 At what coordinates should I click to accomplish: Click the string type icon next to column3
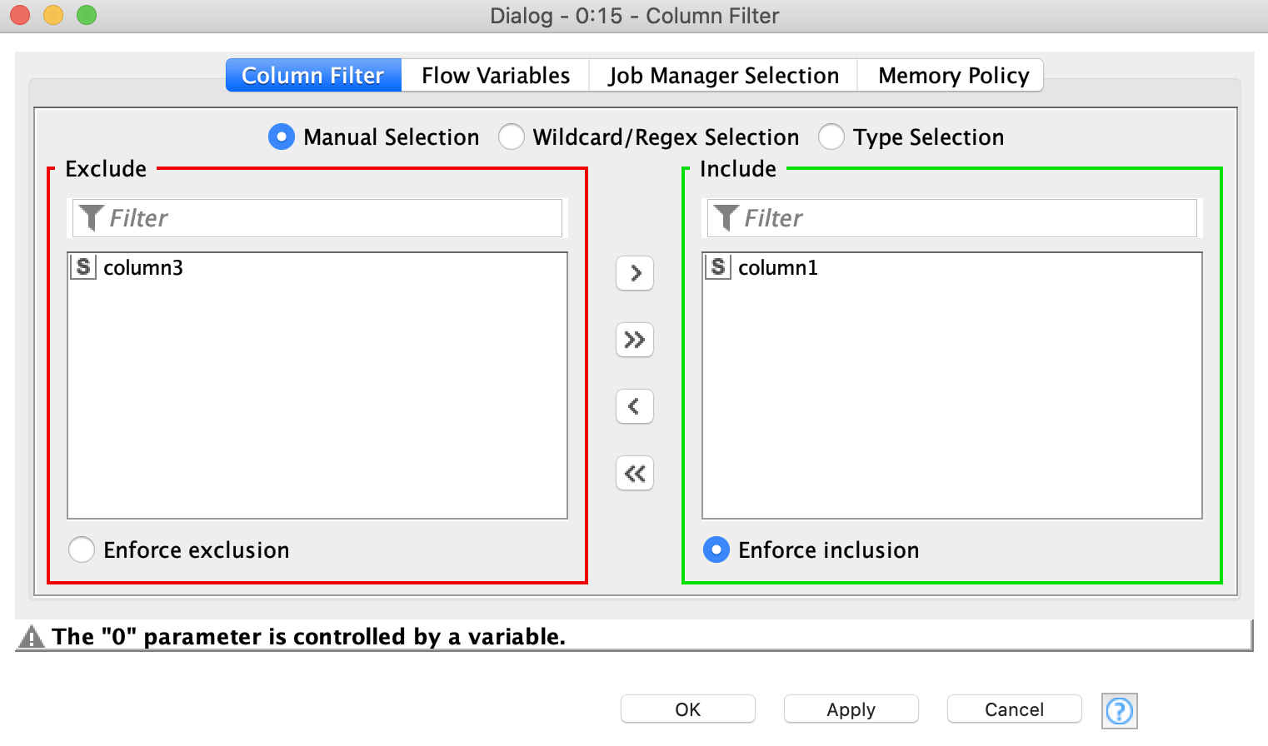click(x=82, y=267)
